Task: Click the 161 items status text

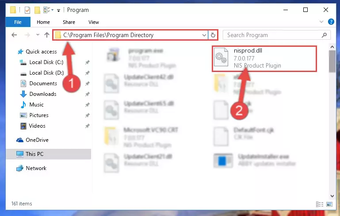Action: coord(22,204)
